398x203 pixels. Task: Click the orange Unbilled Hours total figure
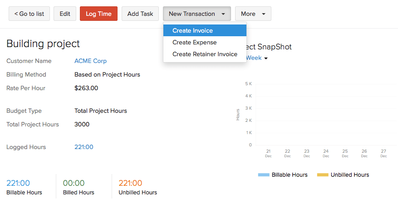click(131, 183)
